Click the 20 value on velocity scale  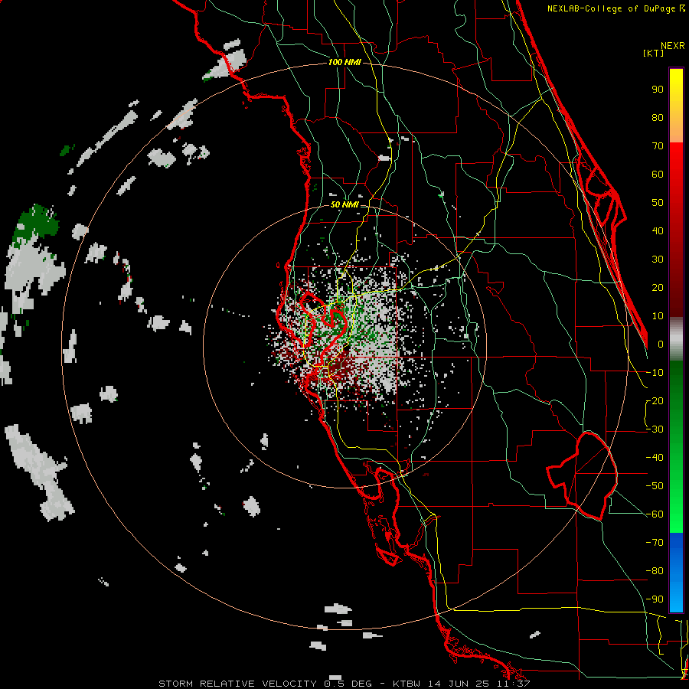[x=658, y=287]
